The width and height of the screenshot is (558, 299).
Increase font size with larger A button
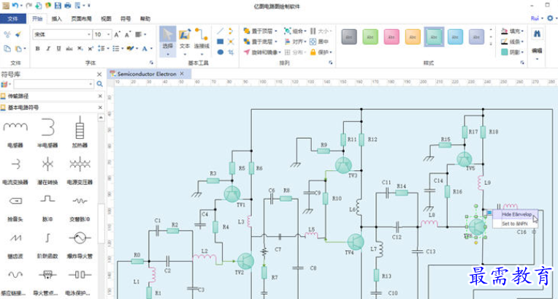tap(117, 34)
